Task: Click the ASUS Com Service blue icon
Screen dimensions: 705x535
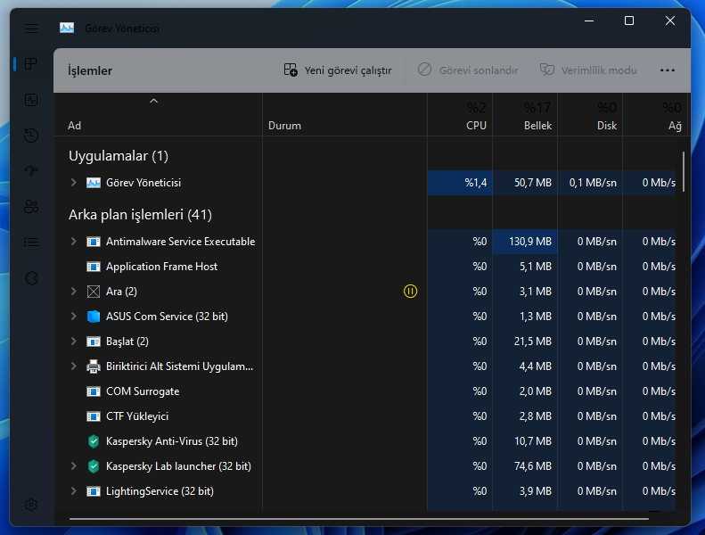Action: click(94, 317)
